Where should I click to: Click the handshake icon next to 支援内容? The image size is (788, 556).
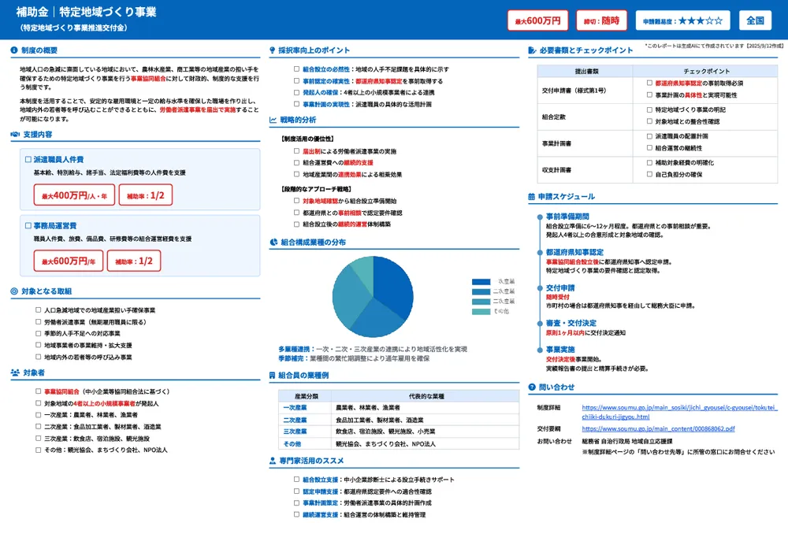(14, 135)
